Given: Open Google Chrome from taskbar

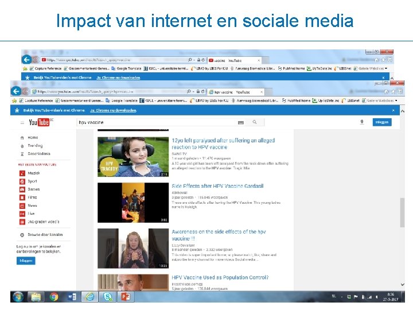Looking at the screenshot, I should [x=54, y=297].
